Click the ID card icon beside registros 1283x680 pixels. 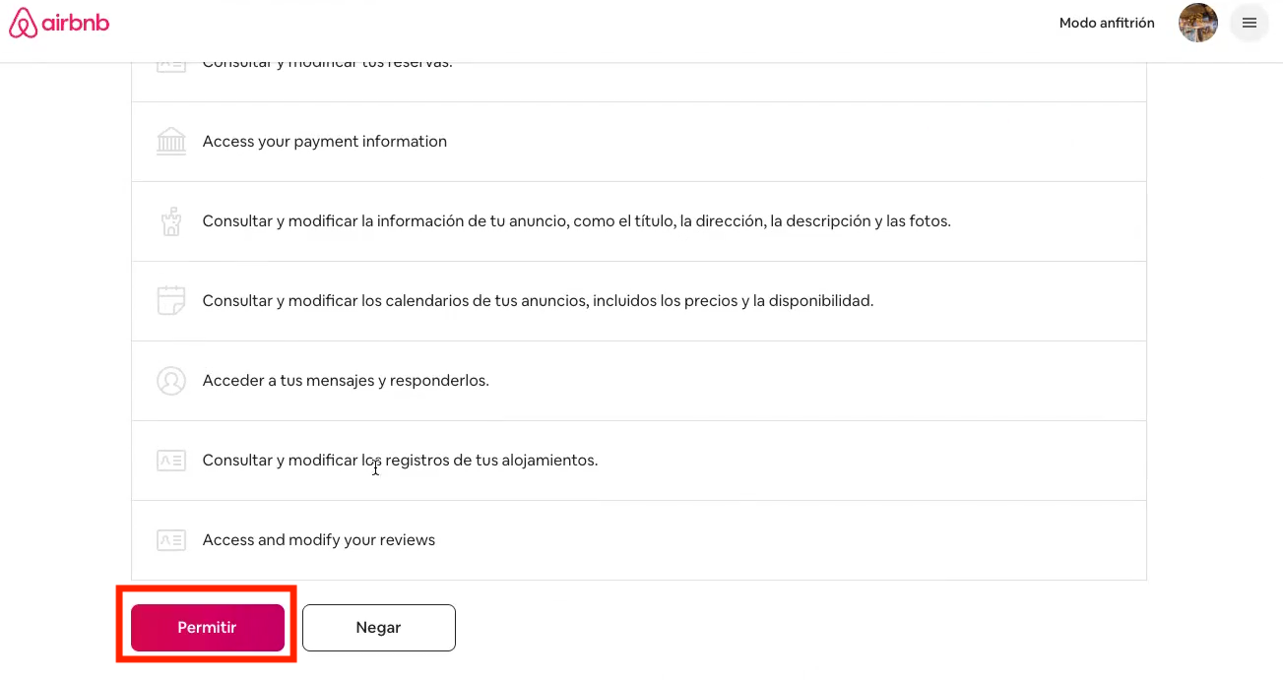(171, 461)
